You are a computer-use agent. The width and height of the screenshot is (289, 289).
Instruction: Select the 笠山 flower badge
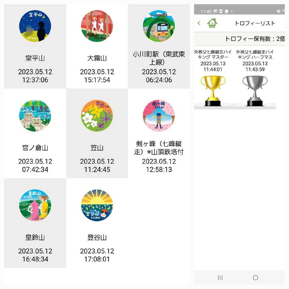click(97, 116)
